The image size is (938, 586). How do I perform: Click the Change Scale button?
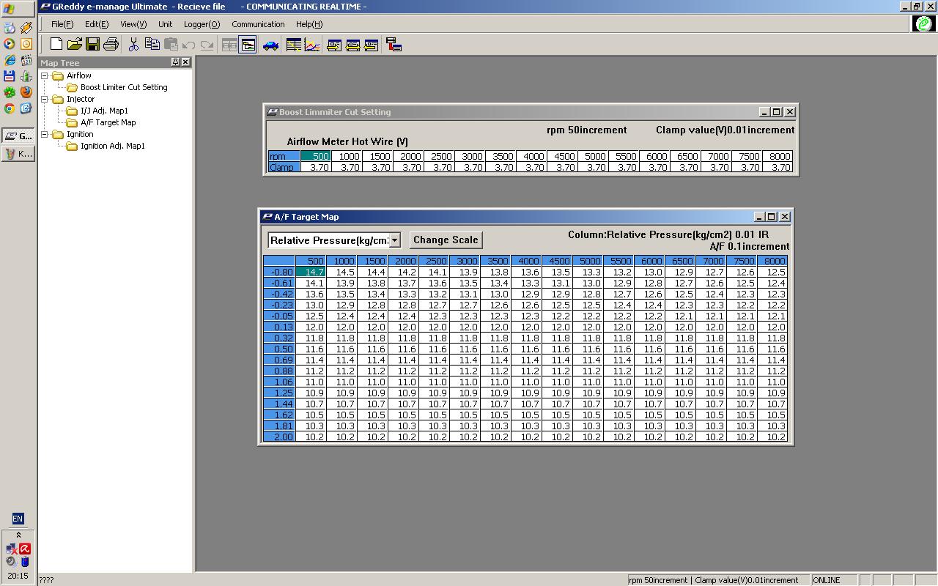point(446,240)
